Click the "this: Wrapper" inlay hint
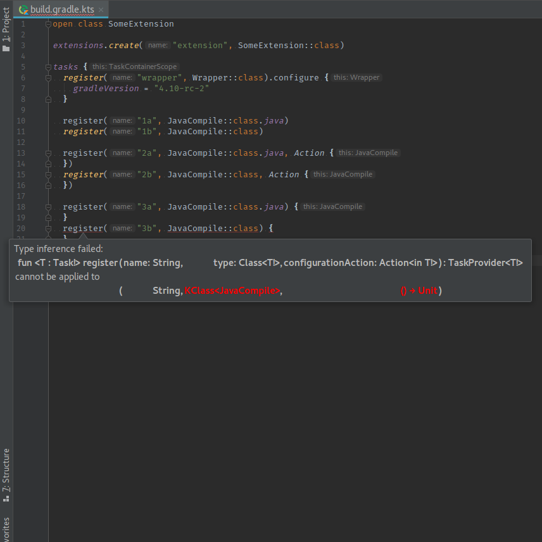Viewport: 542px width, 542px height. click(x=356, y=77)
